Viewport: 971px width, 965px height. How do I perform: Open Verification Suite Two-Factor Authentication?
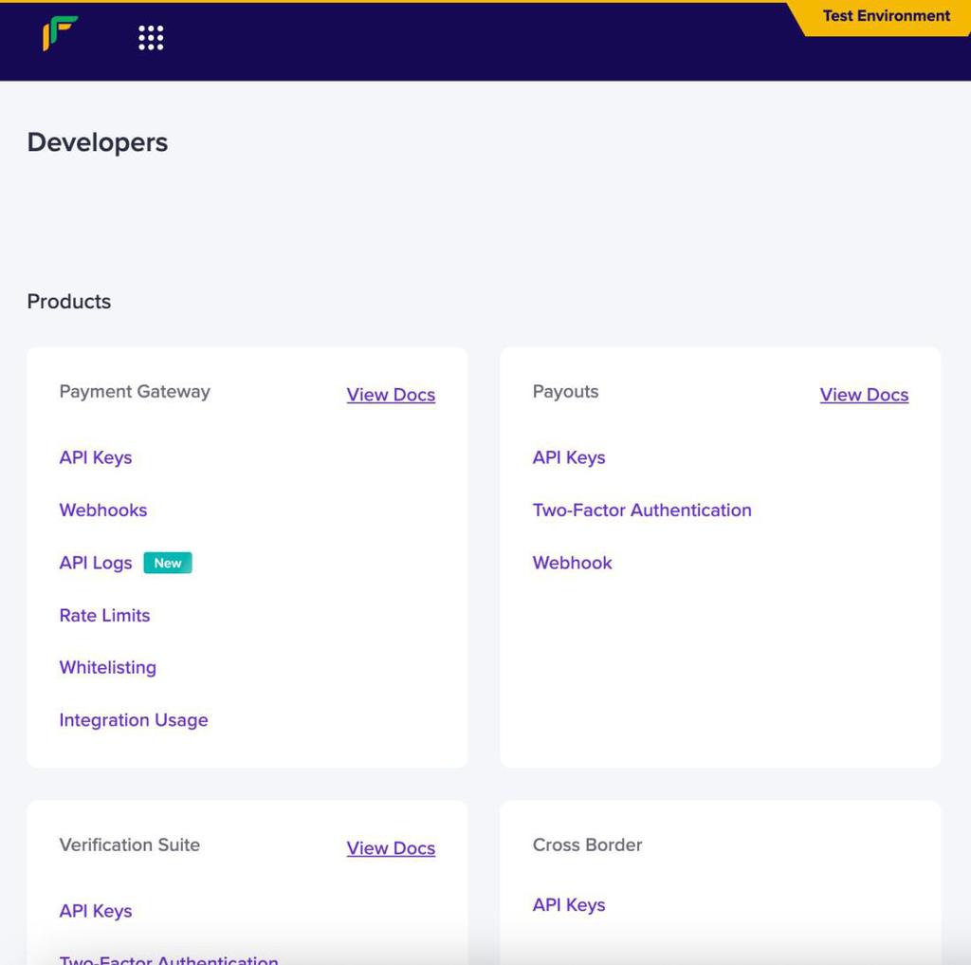169,959
